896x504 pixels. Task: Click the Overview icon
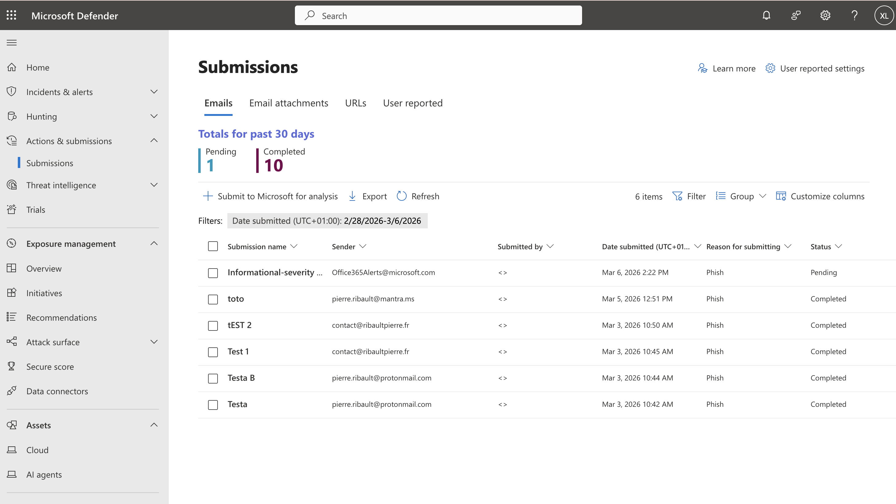(12, 268)
